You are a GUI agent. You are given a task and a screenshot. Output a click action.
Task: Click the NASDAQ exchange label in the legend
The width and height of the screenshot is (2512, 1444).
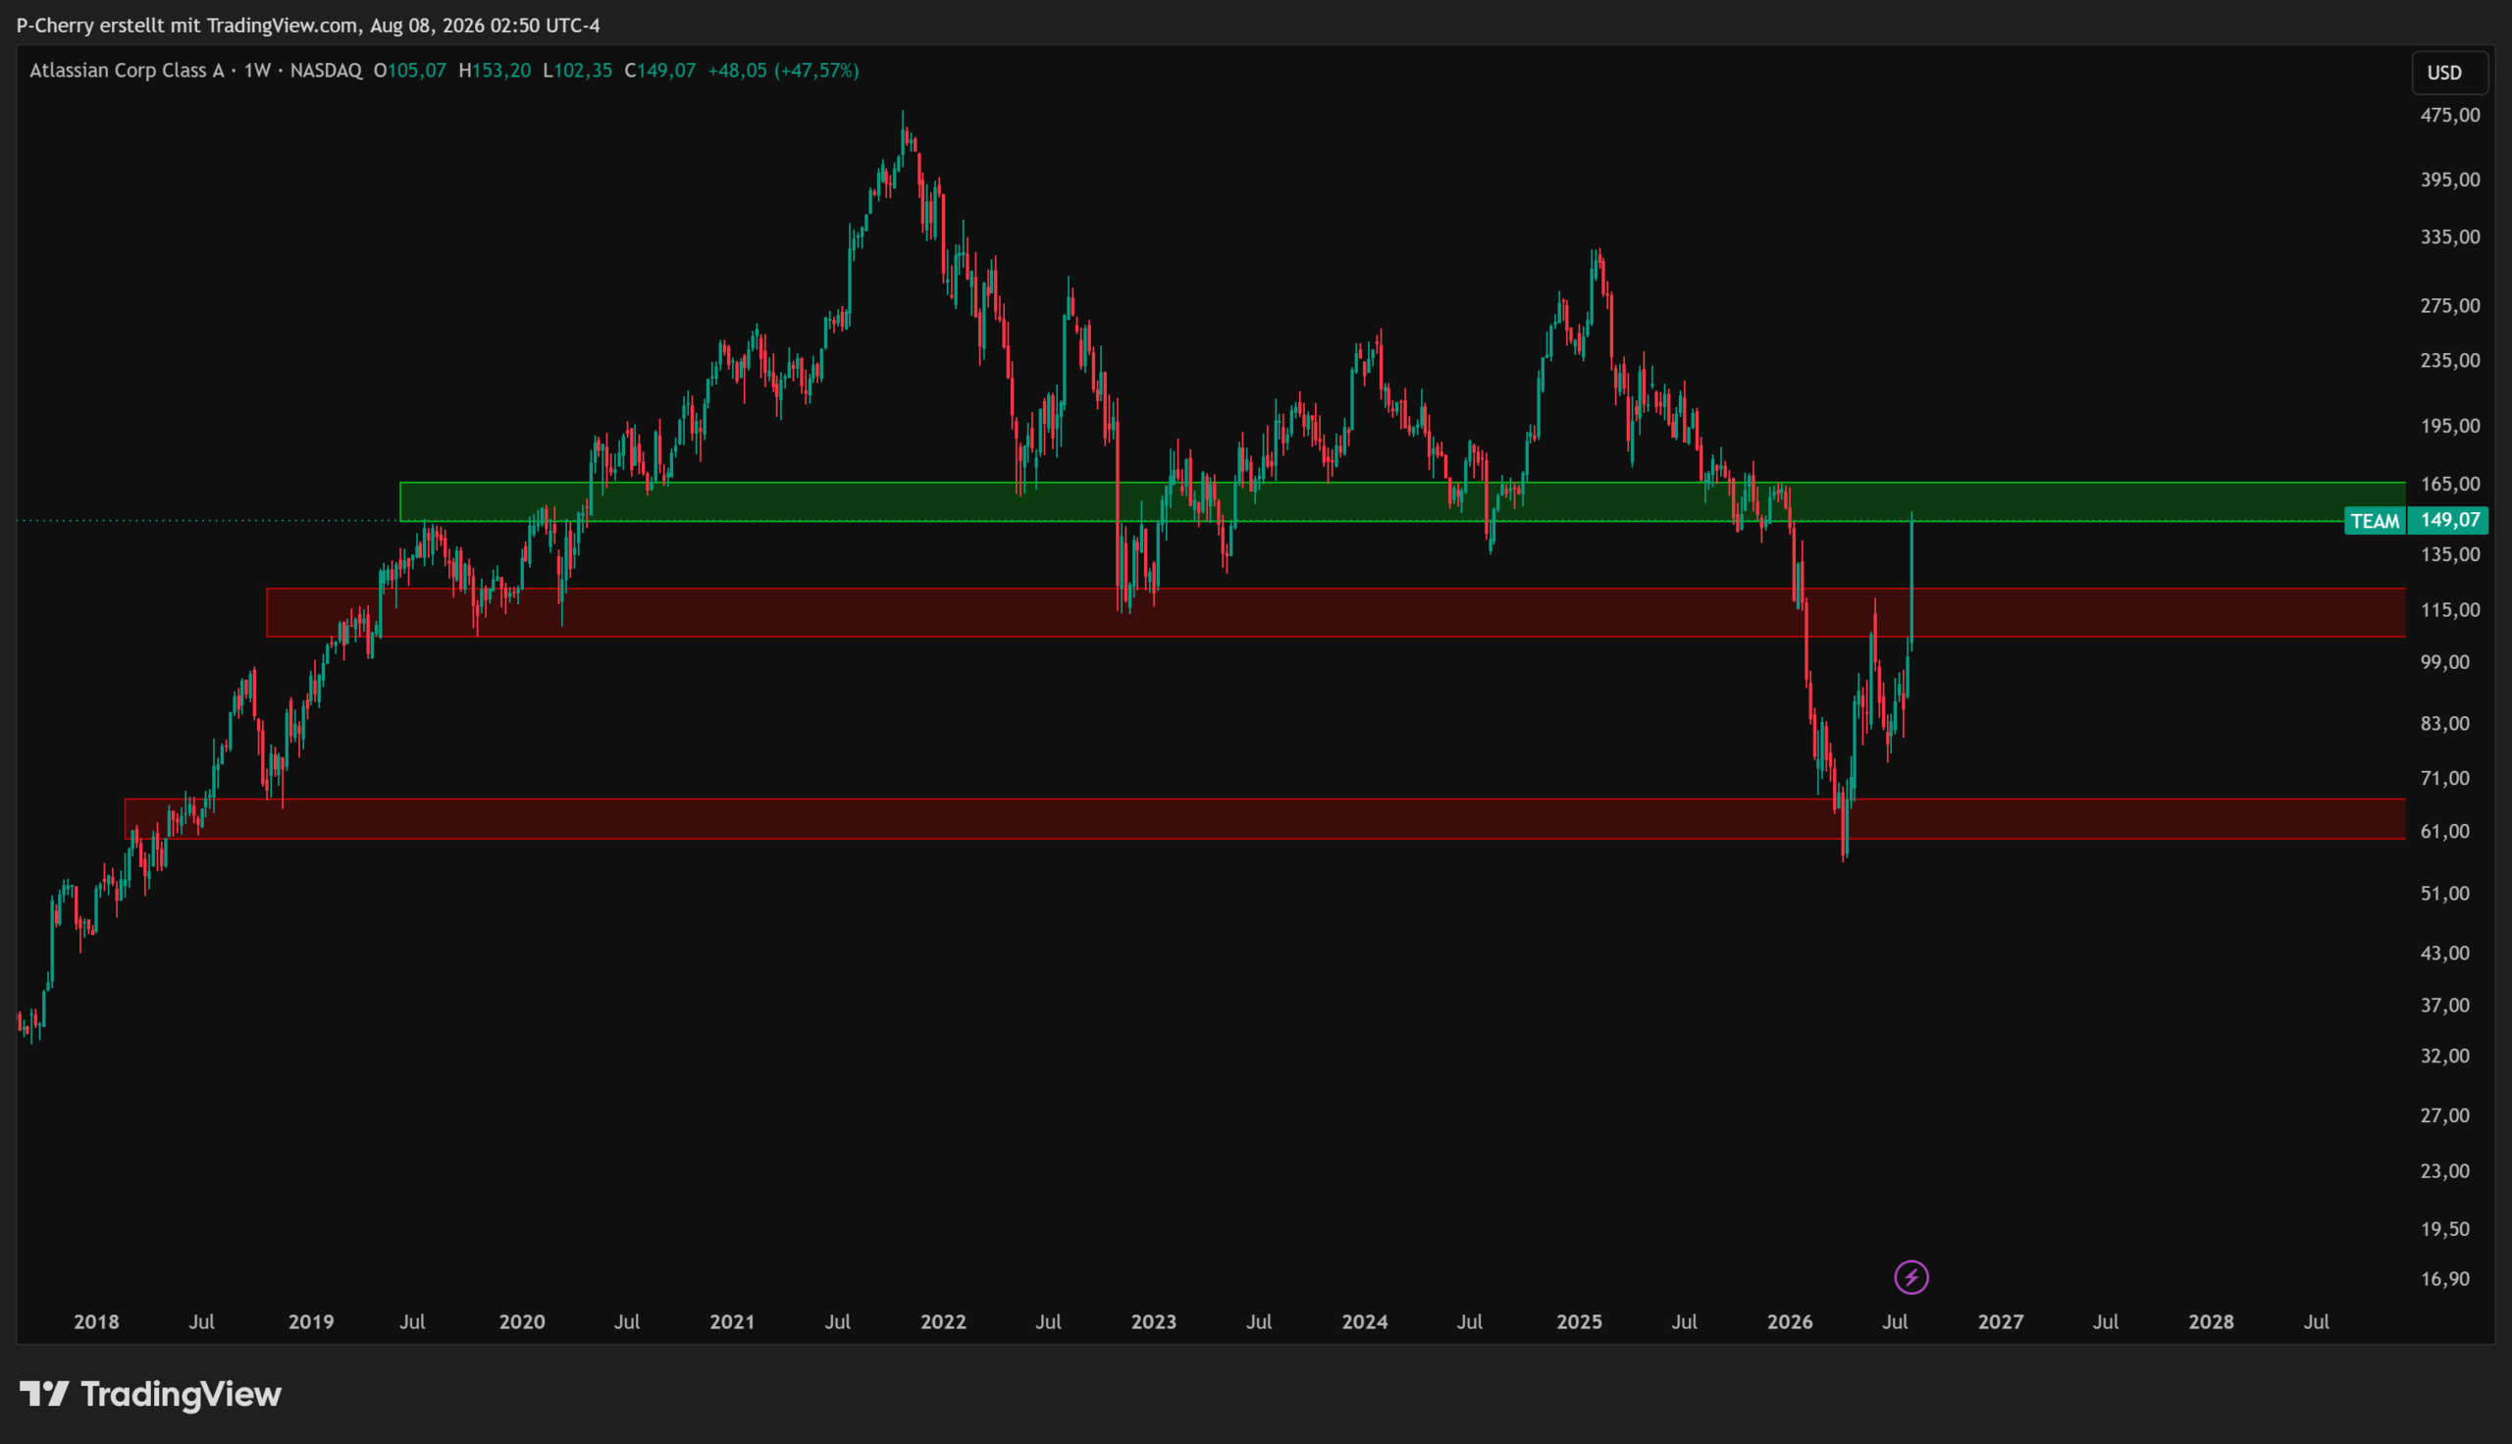coord(327,71)
